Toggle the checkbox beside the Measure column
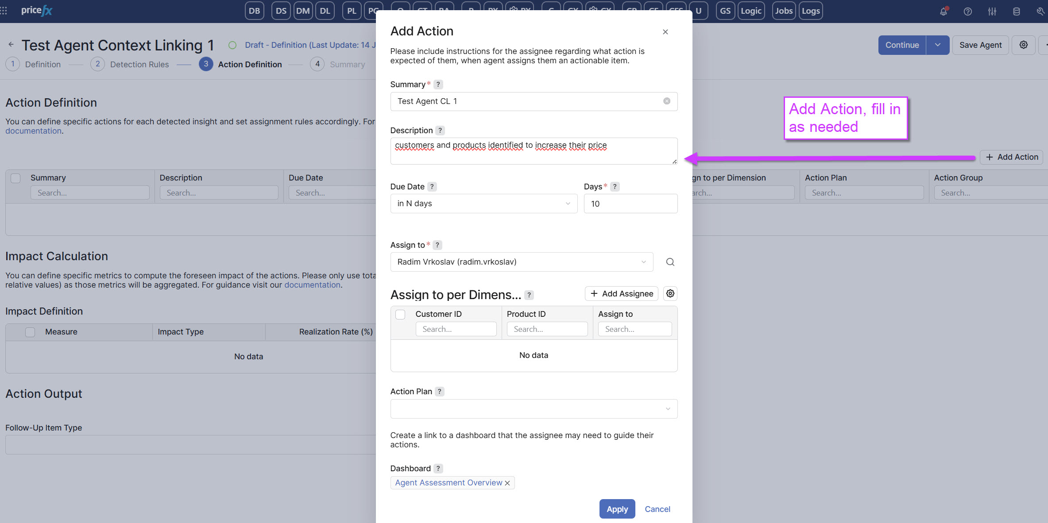The height and width of the screenshot is (523, 1048). click(x=30, y=332)
